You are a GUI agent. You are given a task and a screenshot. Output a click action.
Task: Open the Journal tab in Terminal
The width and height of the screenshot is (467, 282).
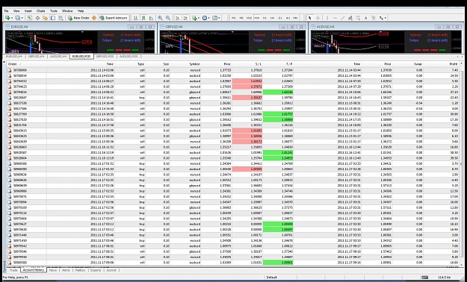point(111,270)
